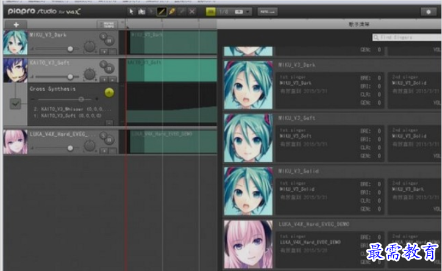Click the yellow Cross Synthesis automation button
The width and height of the screenshot is (442, 271).
(109, 92)
